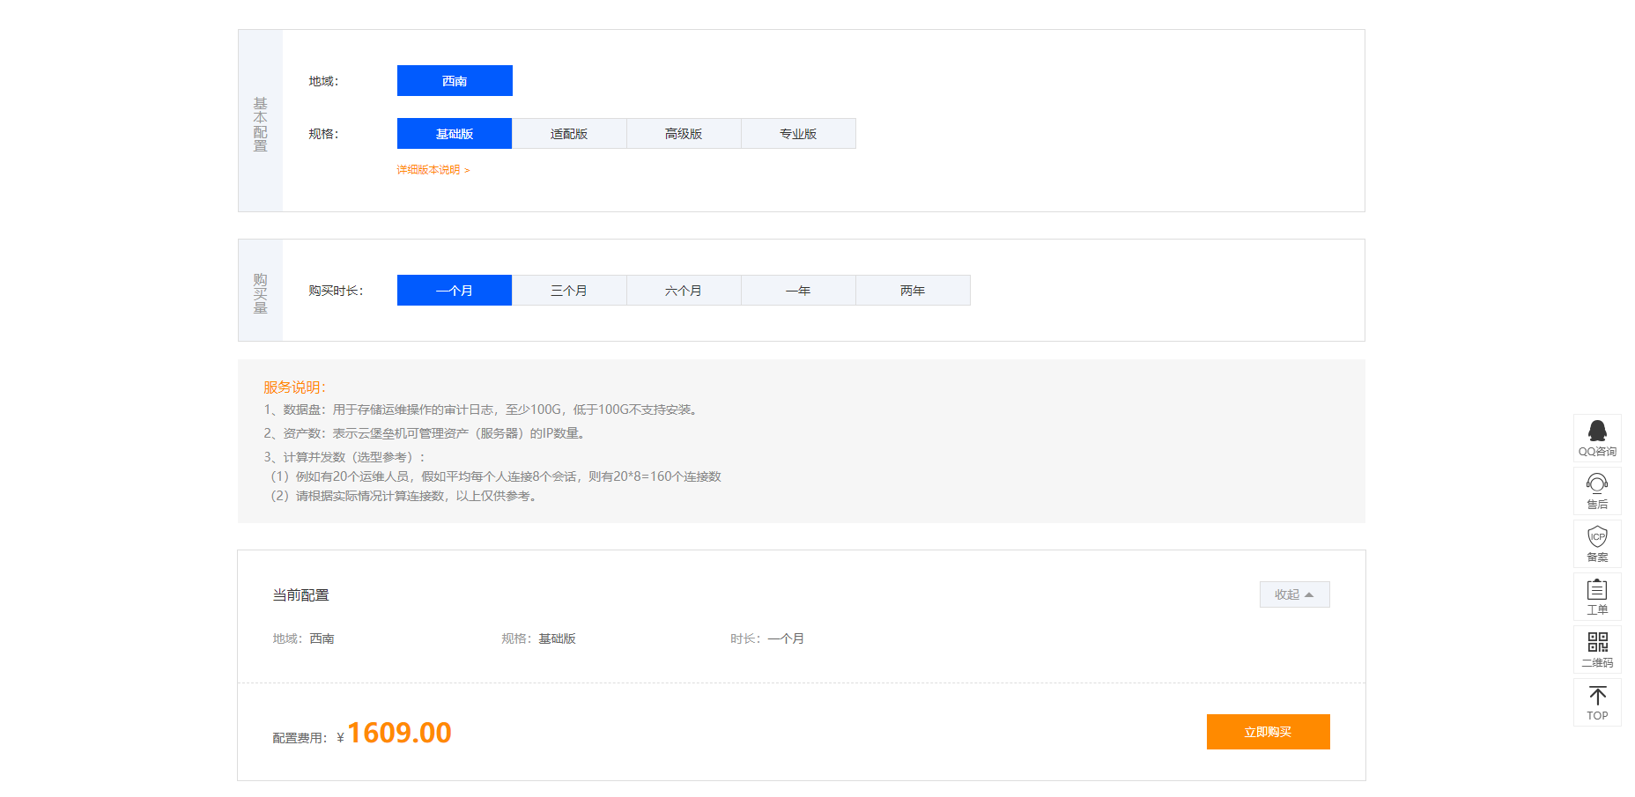The height and width of the screenshot is (797, 1635).
Task: Open the ICP 备案 filing icon
Action: coord(1596,543)
